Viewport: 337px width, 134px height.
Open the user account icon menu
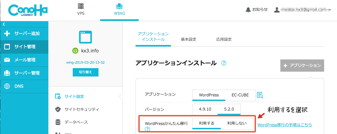(x=277, y=10)
